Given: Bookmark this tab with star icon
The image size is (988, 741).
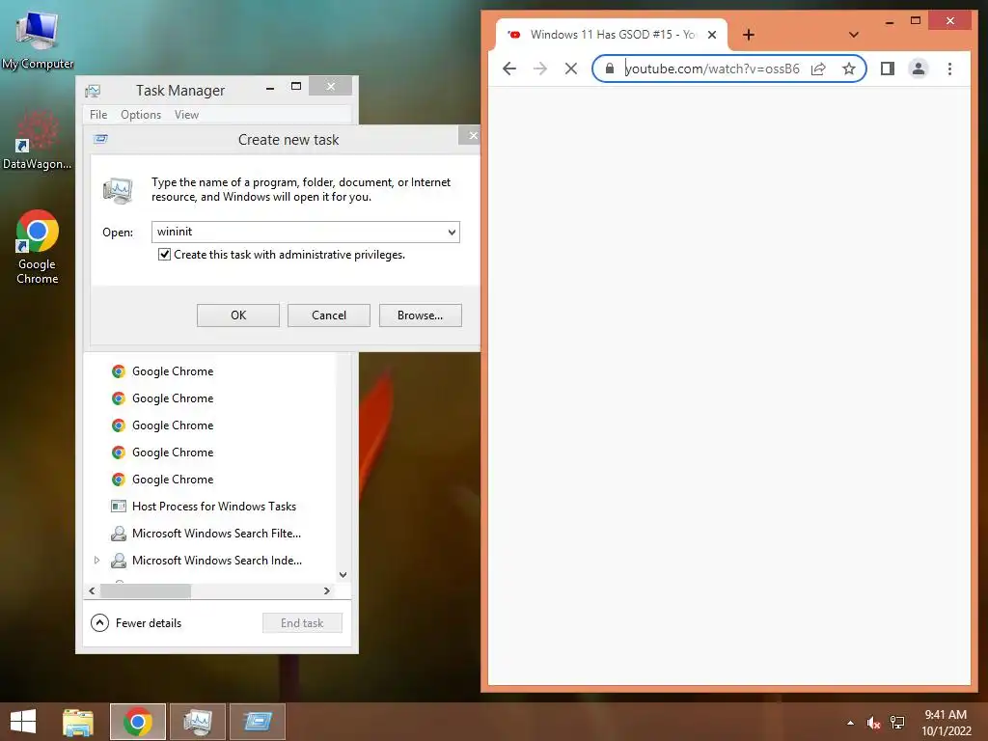Looking at the screenshot, I should pos(849,69).
